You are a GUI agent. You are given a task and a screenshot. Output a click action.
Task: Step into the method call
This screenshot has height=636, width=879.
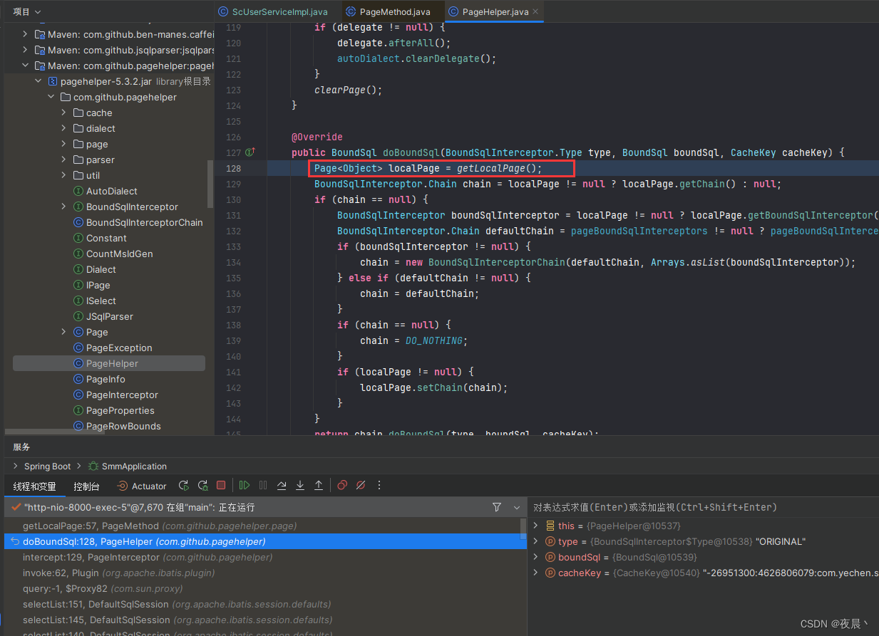[300, 486]
